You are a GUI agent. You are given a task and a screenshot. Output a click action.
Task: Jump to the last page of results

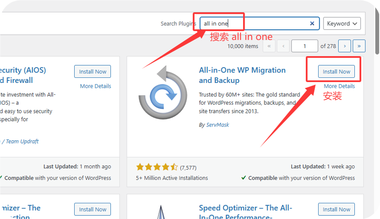point(359,46)
